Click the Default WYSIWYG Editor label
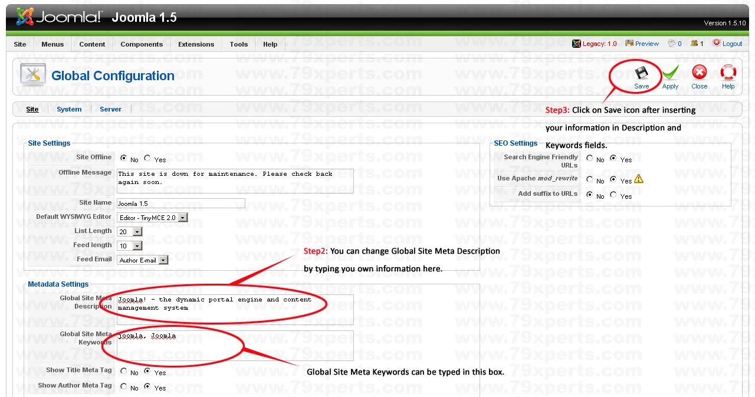Screen dimensions: 755x397 74,217
